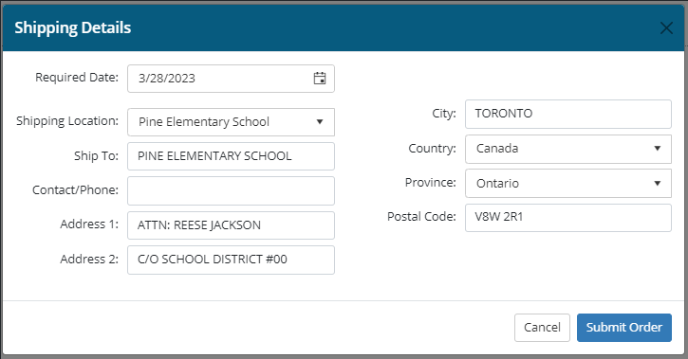Click the Shipping Location dropdown arrow
Viewport: 688px width, 359px height.
tap(320, 121)
